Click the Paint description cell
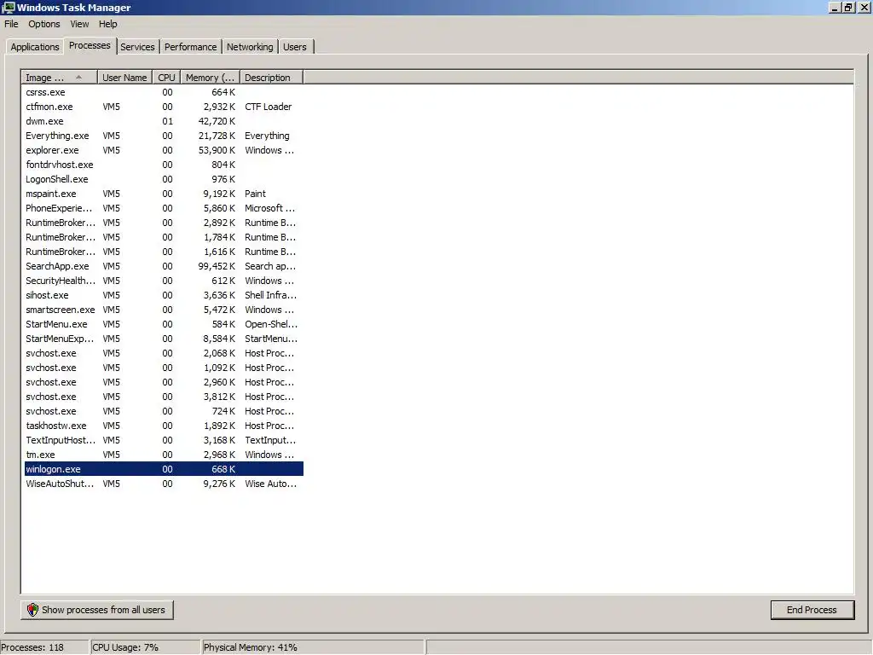 click(256, 194)
